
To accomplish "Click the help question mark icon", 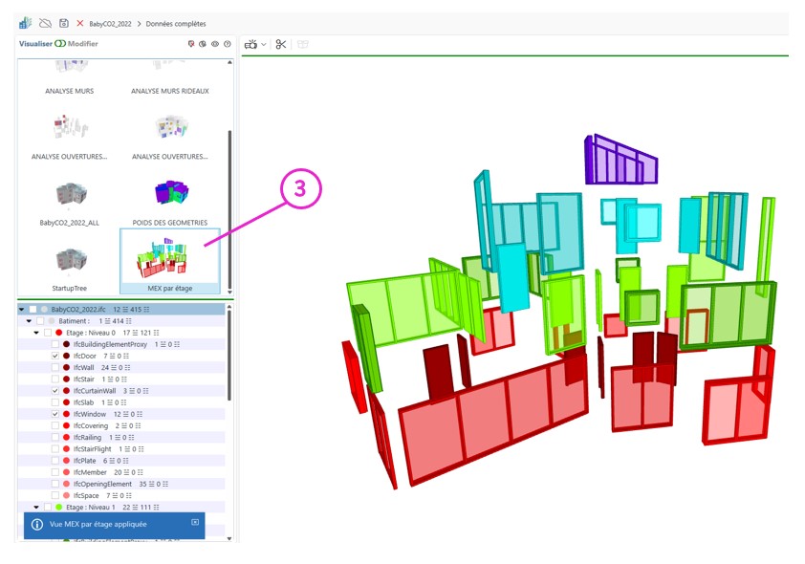I will (x=227, y=44).
